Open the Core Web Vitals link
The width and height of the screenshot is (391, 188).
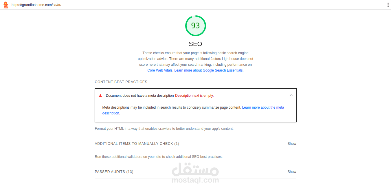pyautogui.click(x=160, y=70)
